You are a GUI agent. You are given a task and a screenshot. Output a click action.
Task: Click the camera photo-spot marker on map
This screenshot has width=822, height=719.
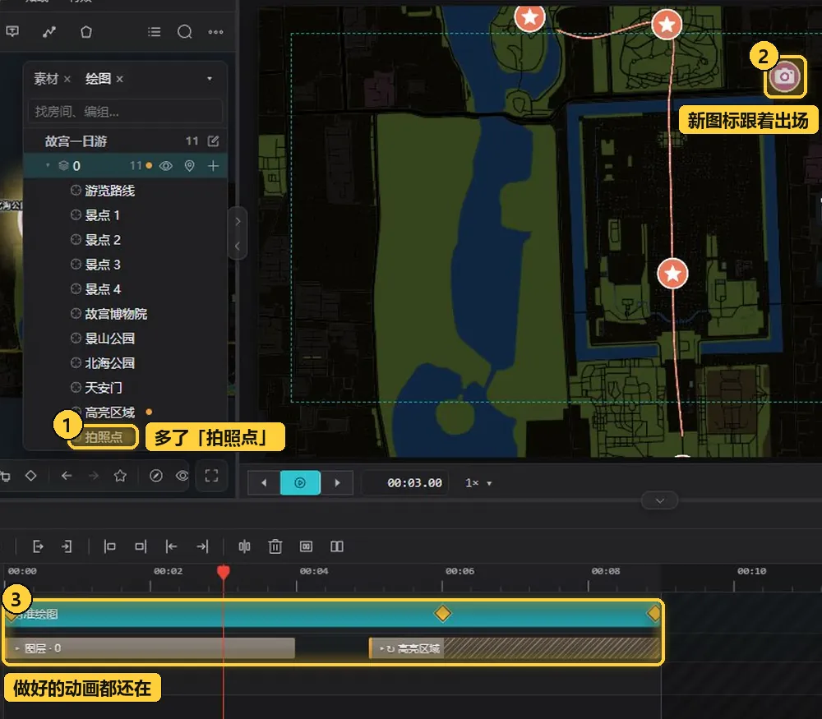pos(784,76)
